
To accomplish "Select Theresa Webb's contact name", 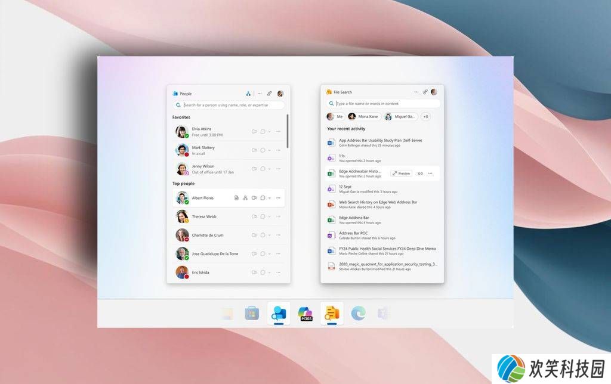I will tap(204, 216).
